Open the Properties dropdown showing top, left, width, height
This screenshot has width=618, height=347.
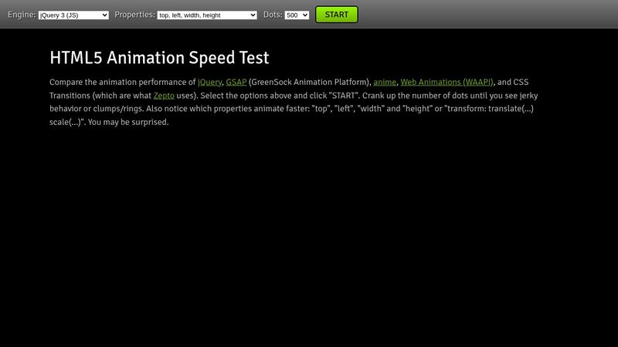[207, 15]
